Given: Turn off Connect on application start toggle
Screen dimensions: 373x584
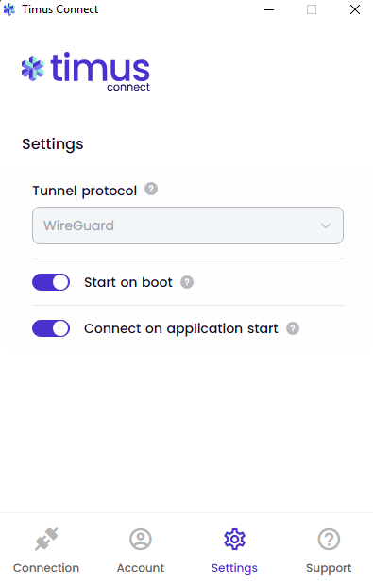Looking at the screenshot, I should (x=51, y=328).
